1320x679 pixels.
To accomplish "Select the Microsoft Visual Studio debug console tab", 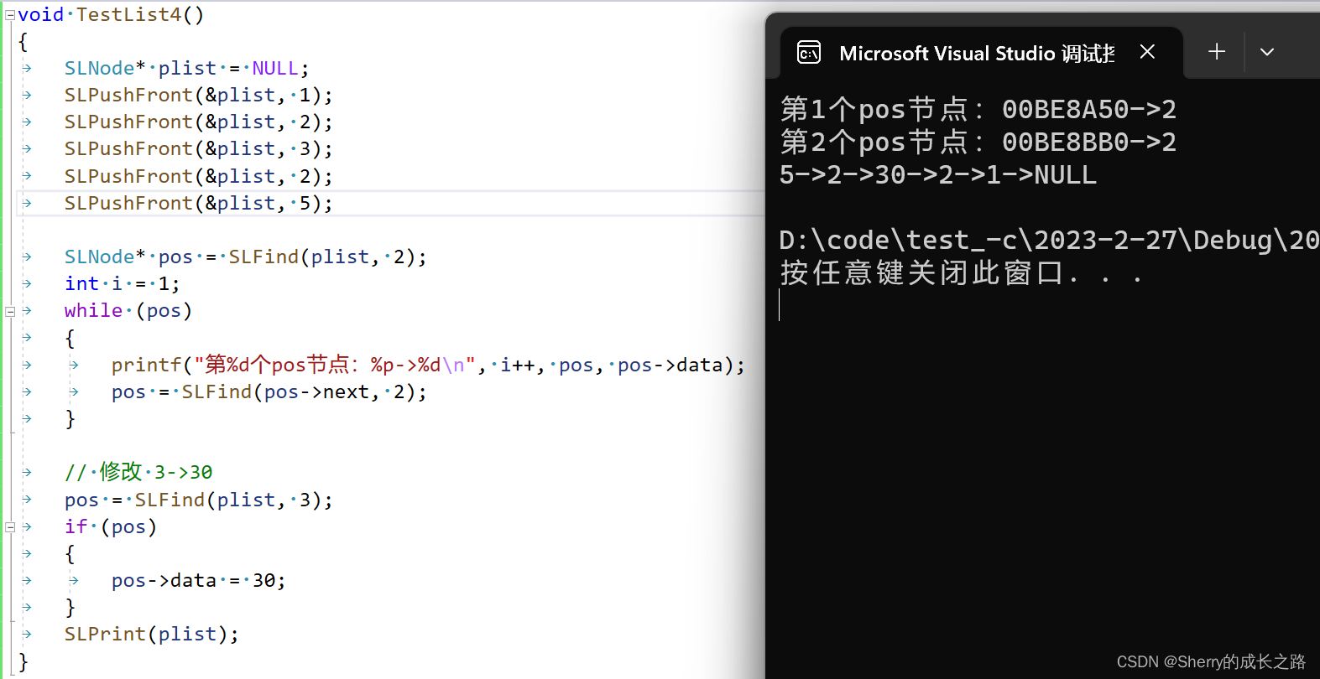I will click(x=982, y=53).
